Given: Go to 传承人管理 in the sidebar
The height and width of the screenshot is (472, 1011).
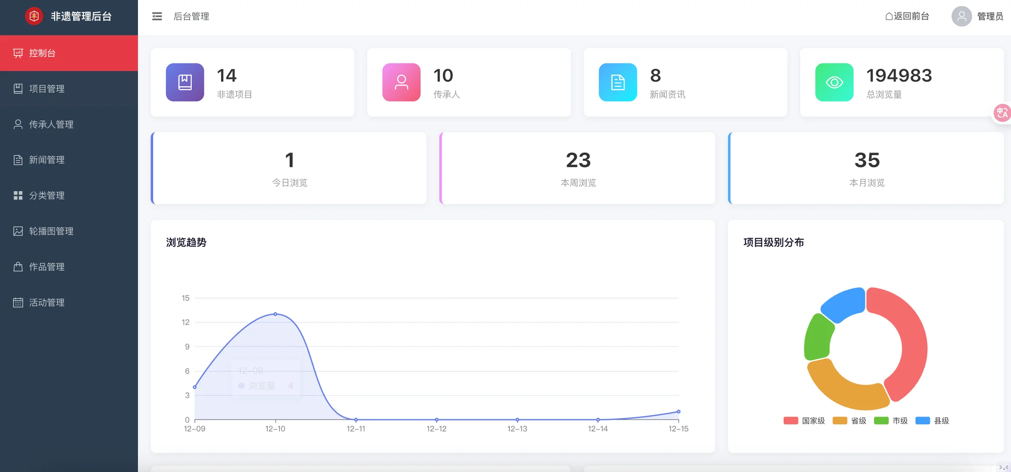Looking at the screenshot, I should click(51, 125).
